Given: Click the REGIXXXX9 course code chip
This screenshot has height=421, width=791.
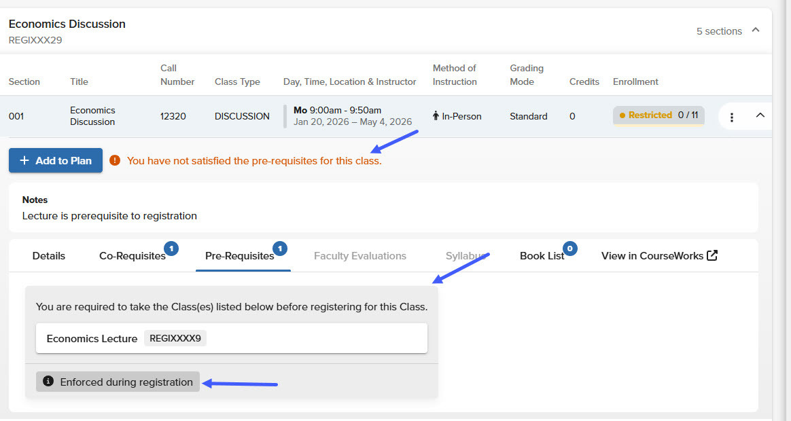Looking at the screenshot, I should point(175,338).
